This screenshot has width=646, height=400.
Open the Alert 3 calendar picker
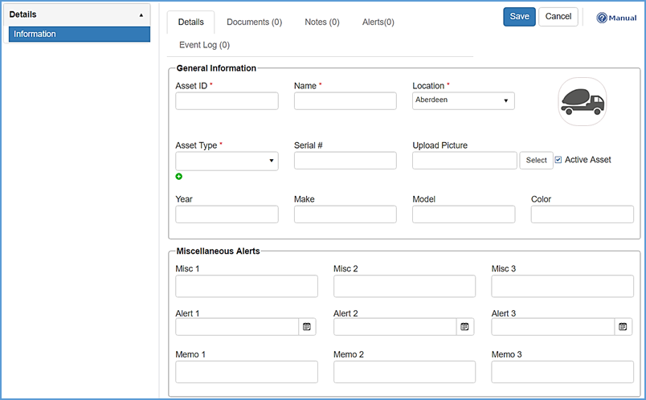[623, 327]
